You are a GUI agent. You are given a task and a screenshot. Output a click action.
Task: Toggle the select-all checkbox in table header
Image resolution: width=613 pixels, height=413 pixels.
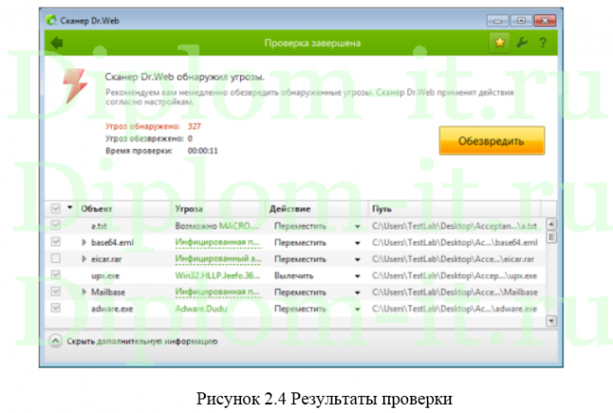(56, 208)
